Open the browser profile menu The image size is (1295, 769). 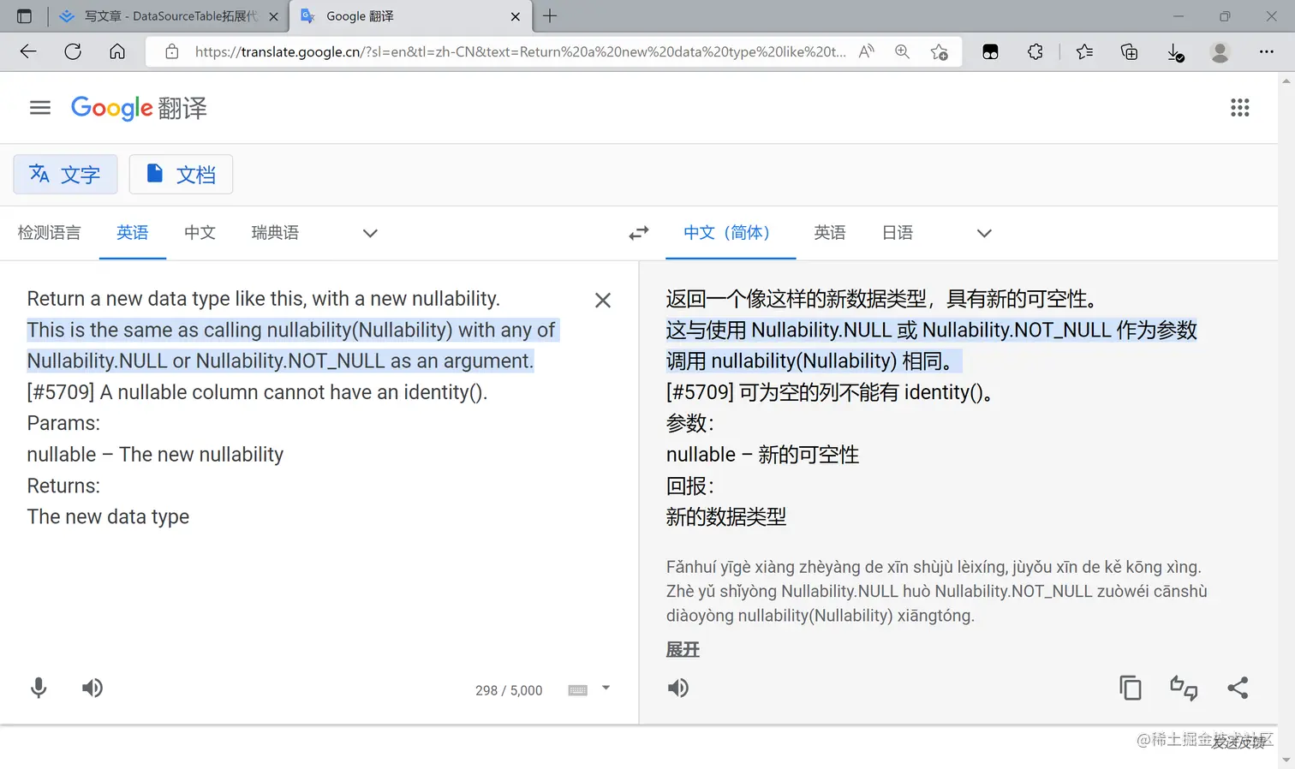pos(1220,51)
